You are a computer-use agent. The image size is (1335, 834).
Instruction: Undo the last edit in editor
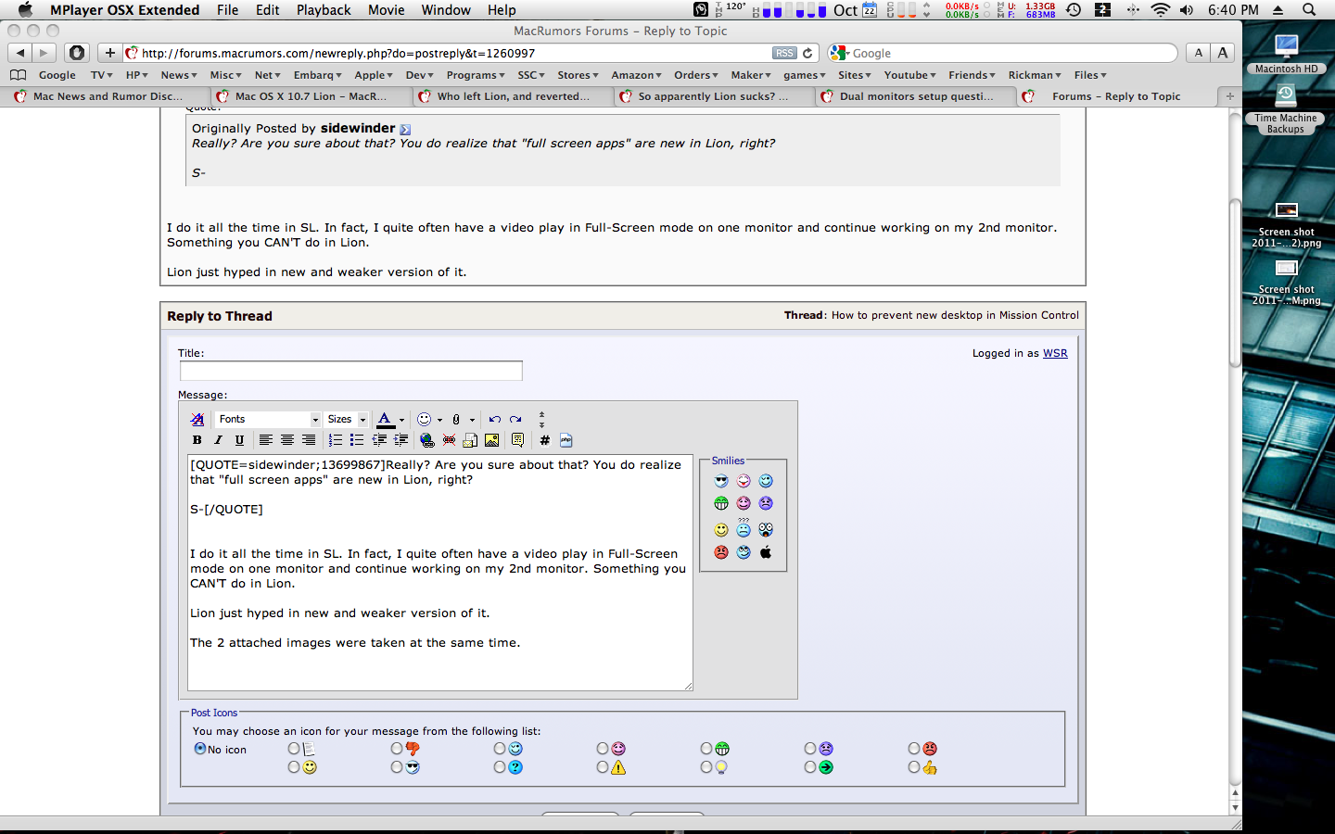point(495,419)
